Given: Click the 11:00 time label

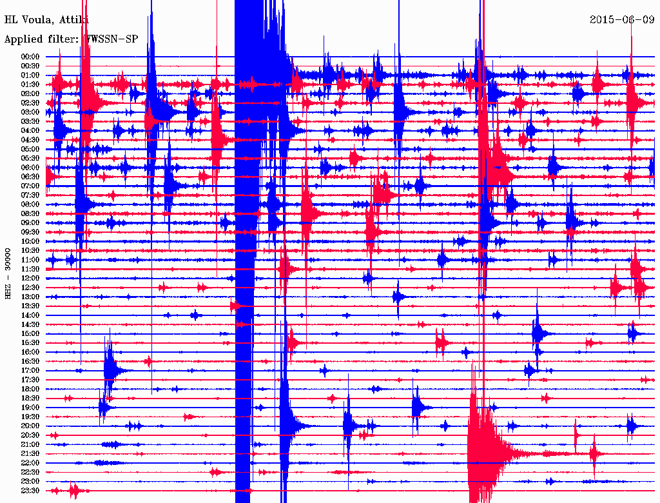Looking at the screenshot, I should click(x=30, y=260).
